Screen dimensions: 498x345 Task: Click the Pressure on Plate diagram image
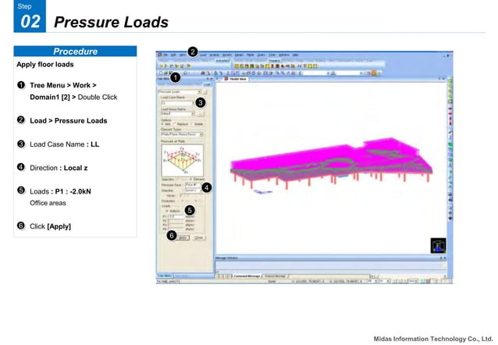click(183, 161)
